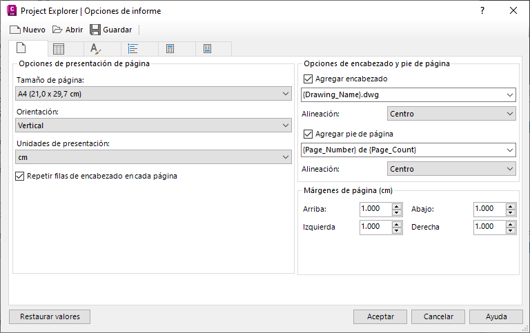Click the Abrir folder icon
Image resolution: width=530 pixels, height=333 pixels.
[58, 30]
